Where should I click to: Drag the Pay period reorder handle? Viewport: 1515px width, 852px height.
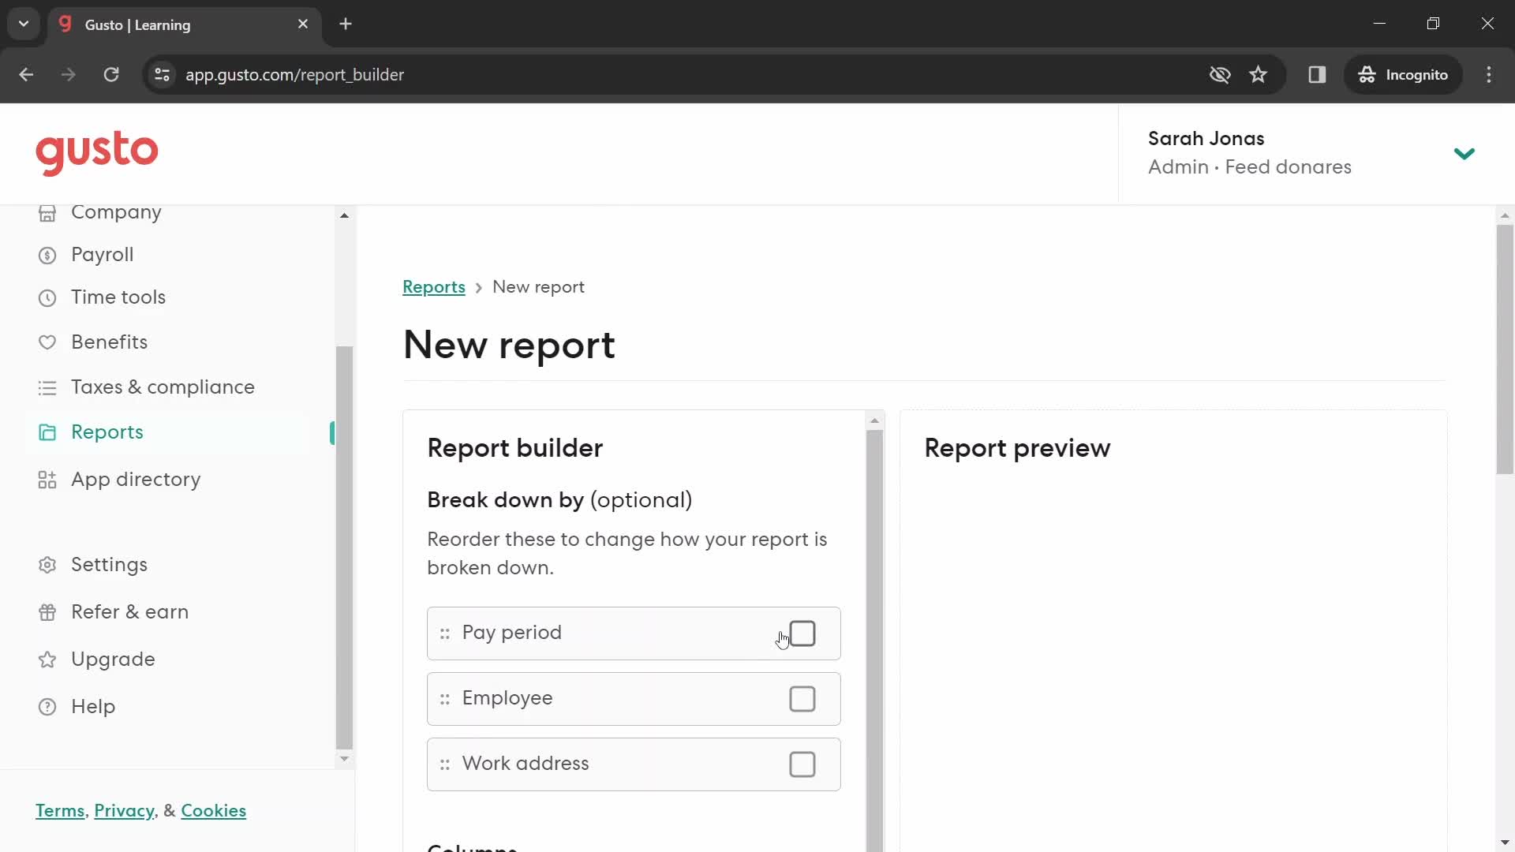(x=444, y=633)
